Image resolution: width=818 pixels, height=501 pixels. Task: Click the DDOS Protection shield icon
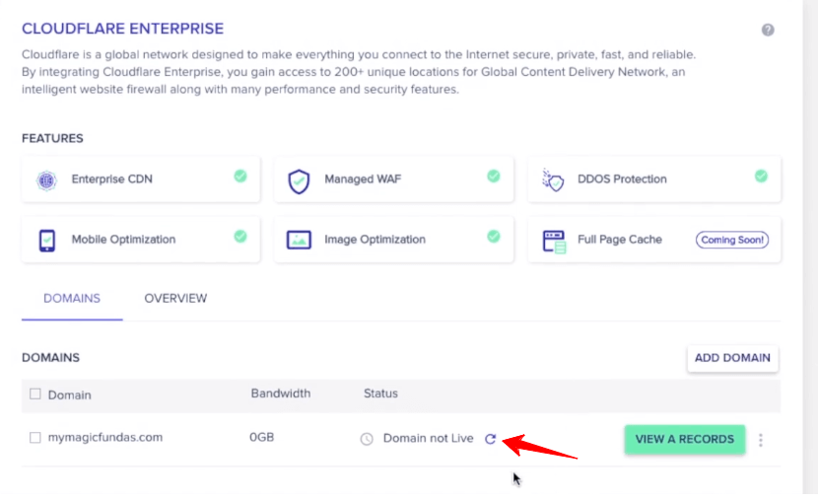[554, 180]
